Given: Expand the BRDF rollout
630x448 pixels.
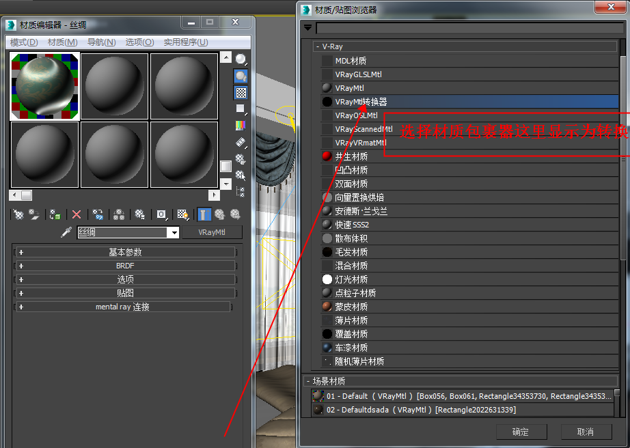Looking at the screenshot, I should (x=125, y=266).
